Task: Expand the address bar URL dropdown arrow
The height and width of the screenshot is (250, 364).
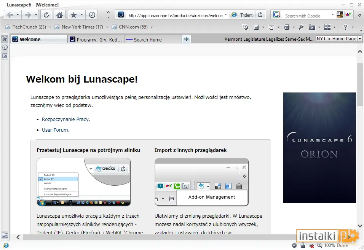Action: [226, 14]
